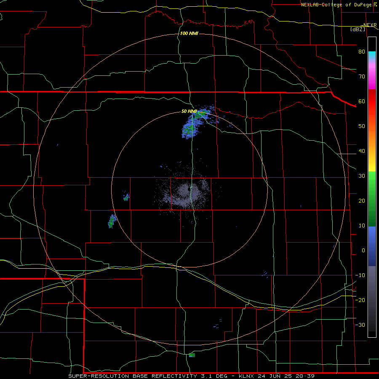The width and height of the screenshot is (379, 379).
Task: Select the 60 dBZ scale tick label
Action: (x=362, y=101)
